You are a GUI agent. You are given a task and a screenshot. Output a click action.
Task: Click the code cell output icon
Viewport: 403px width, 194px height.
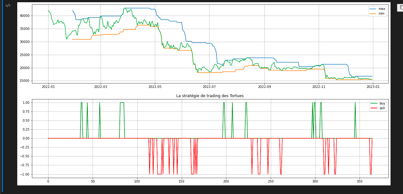(x=8, y=5)
